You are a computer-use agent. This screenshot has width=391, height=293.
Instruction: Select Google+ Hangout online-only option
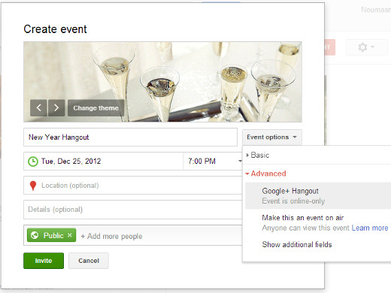(x=318, y=195)
